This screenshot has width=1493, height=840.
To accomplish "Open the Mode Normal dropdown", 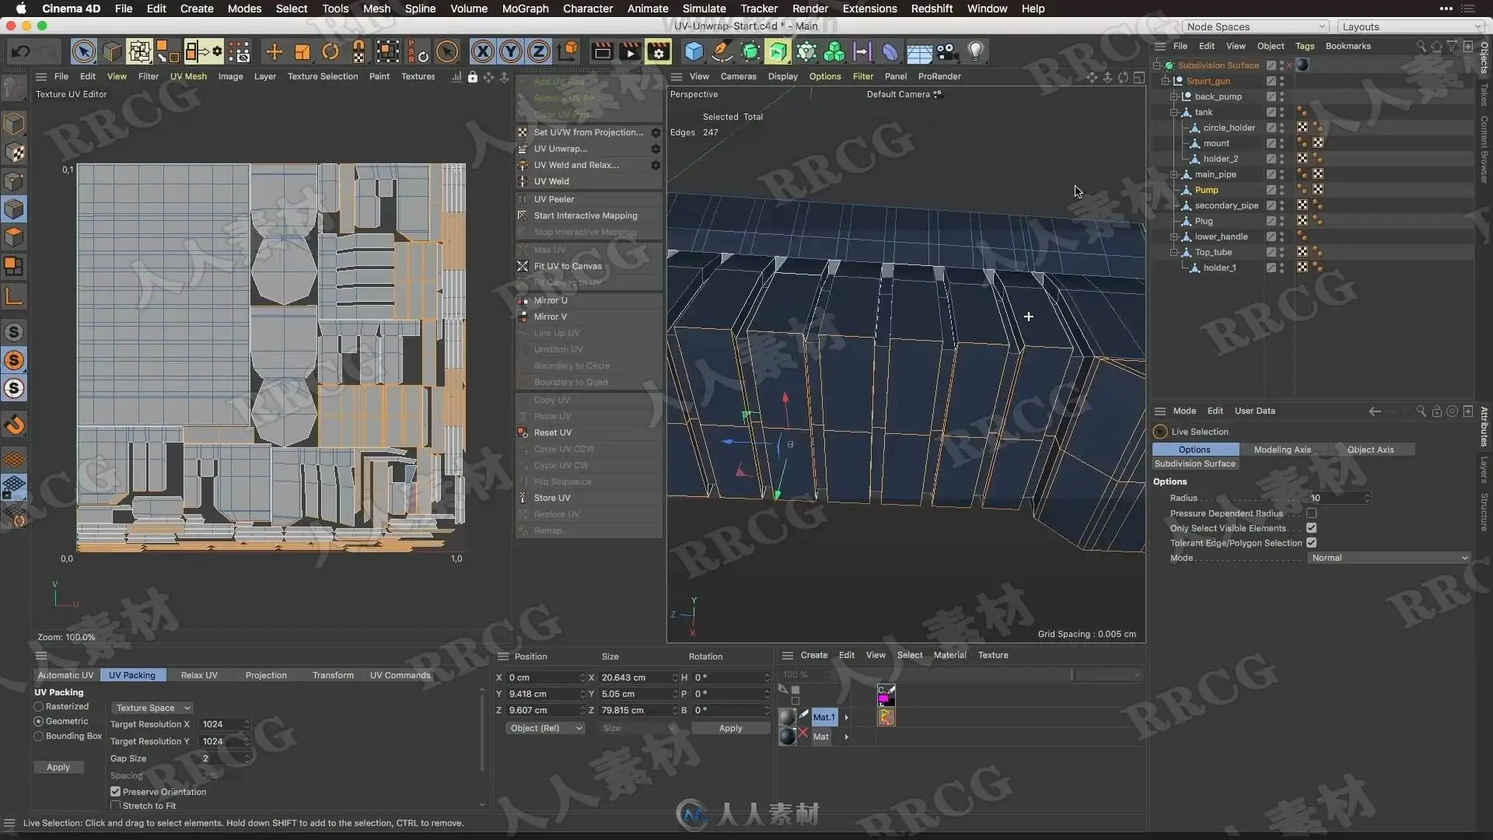I will pyautogui.click(x=1388, y=558).
